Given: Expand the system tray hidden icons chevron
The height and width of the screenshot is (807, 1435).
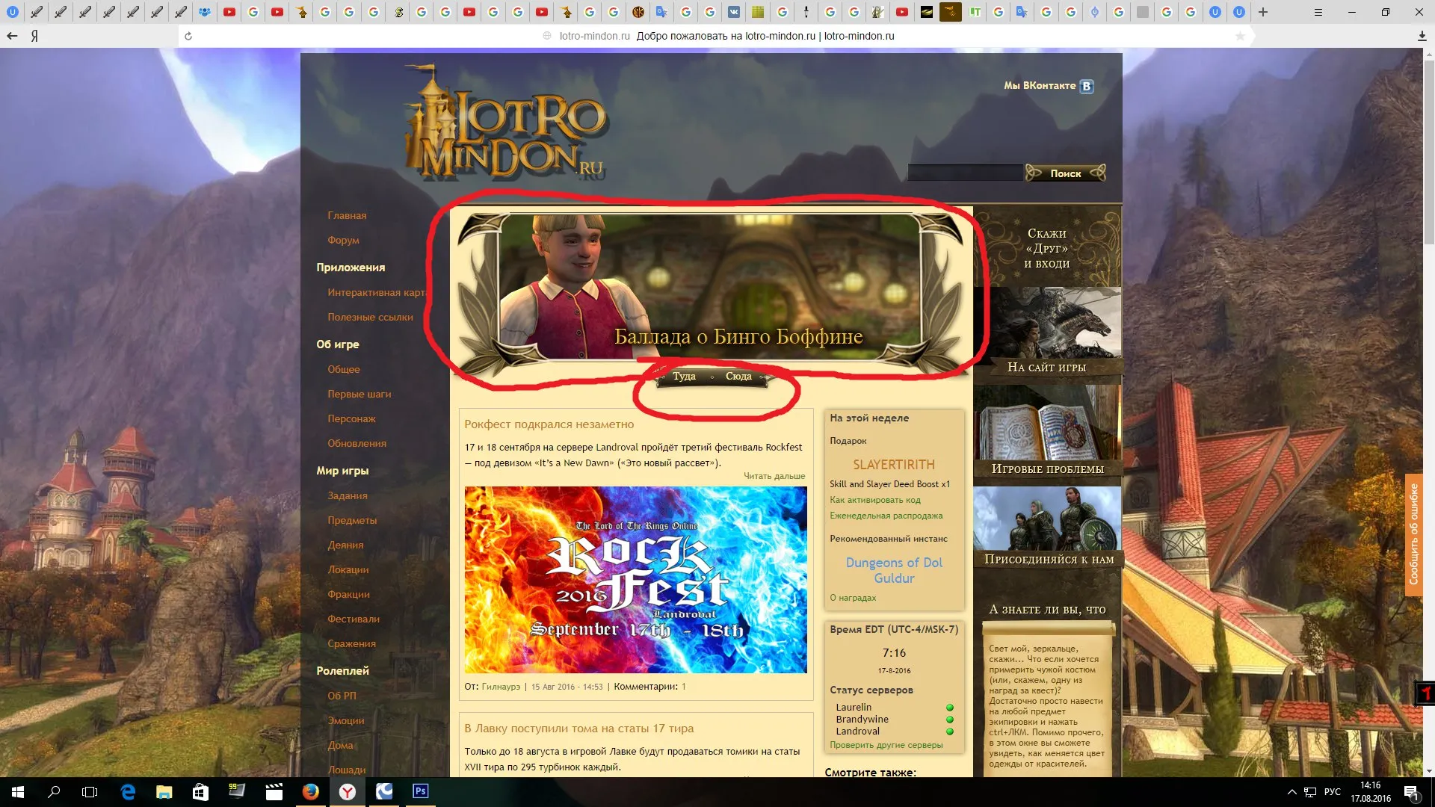Looking at the screenshot, I should coord(1291,792).
